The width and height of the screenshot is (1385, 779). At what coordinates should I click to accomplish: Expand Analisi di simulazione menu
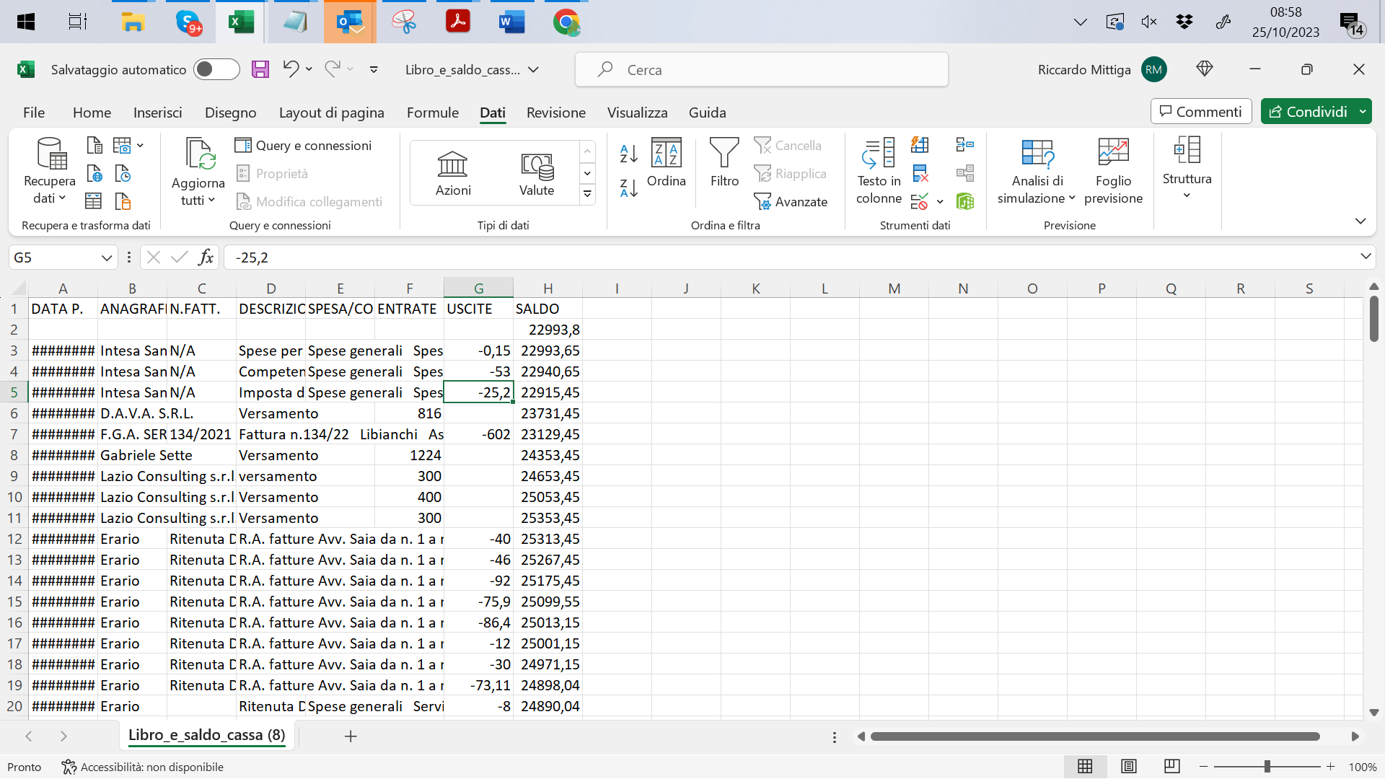(x=1037, y=172)
